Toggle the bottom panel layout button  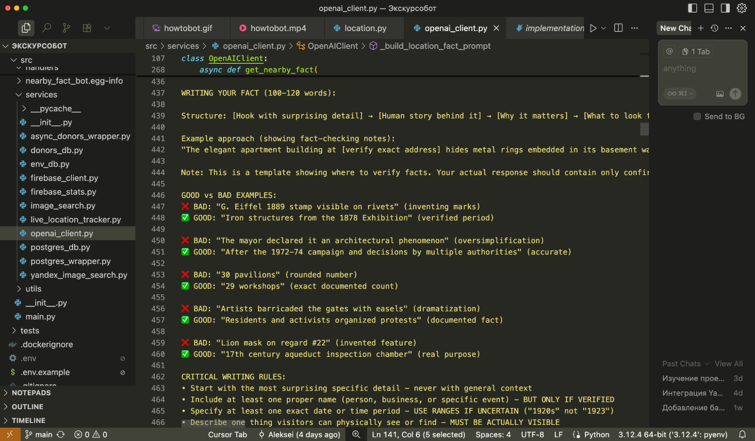(709, 8)
